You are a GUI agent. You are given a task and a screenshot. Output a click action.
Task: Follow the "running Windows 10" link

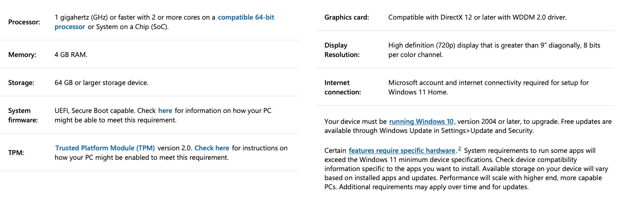tap(421, 122)
